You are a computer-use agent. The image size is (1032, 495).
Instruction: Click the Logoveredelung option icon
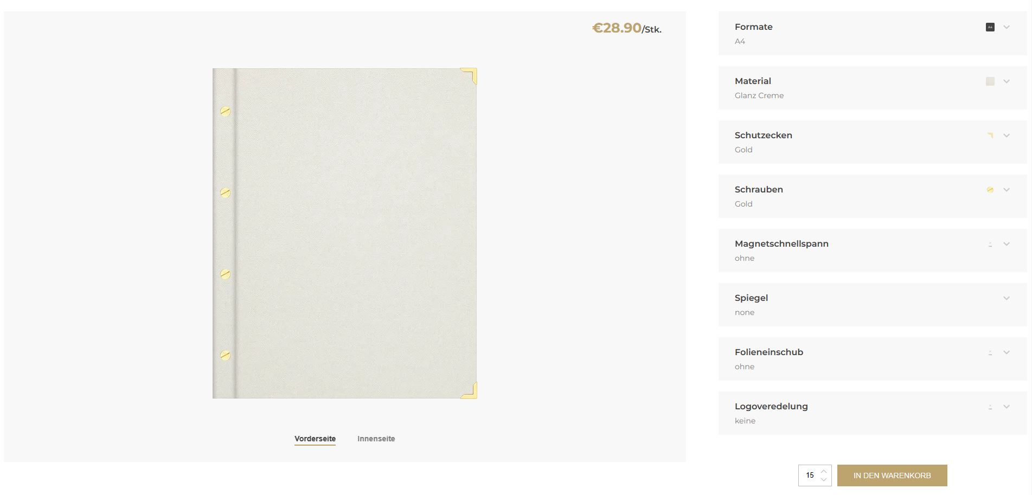tap(990, 407)
